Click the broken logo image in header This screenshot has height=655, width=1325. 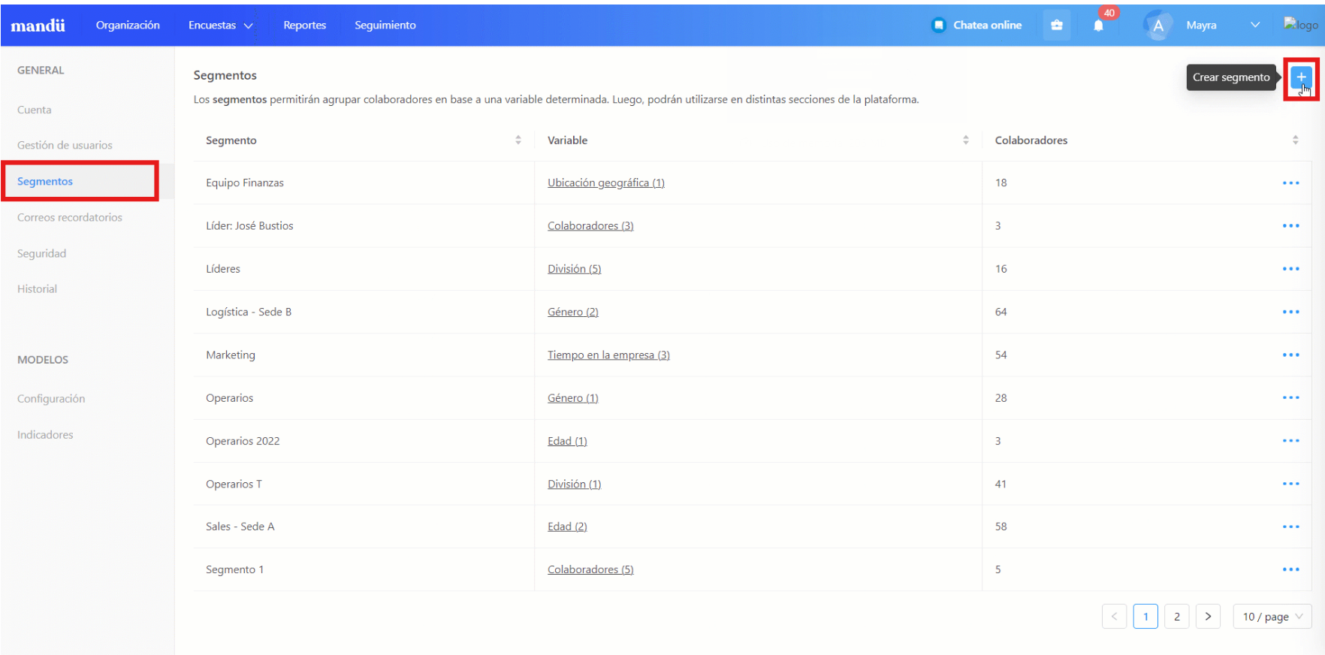(x=1301, y=25)
